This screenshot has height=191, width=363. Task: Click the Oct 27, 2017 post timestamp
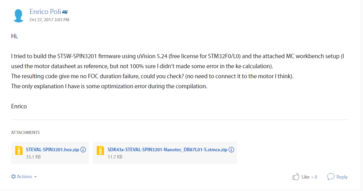[49, 20]
